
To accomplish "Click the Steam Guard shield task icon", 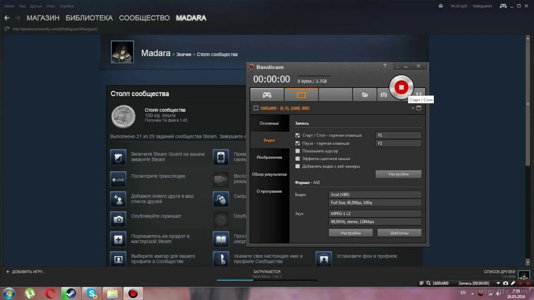I will [118, 157].
